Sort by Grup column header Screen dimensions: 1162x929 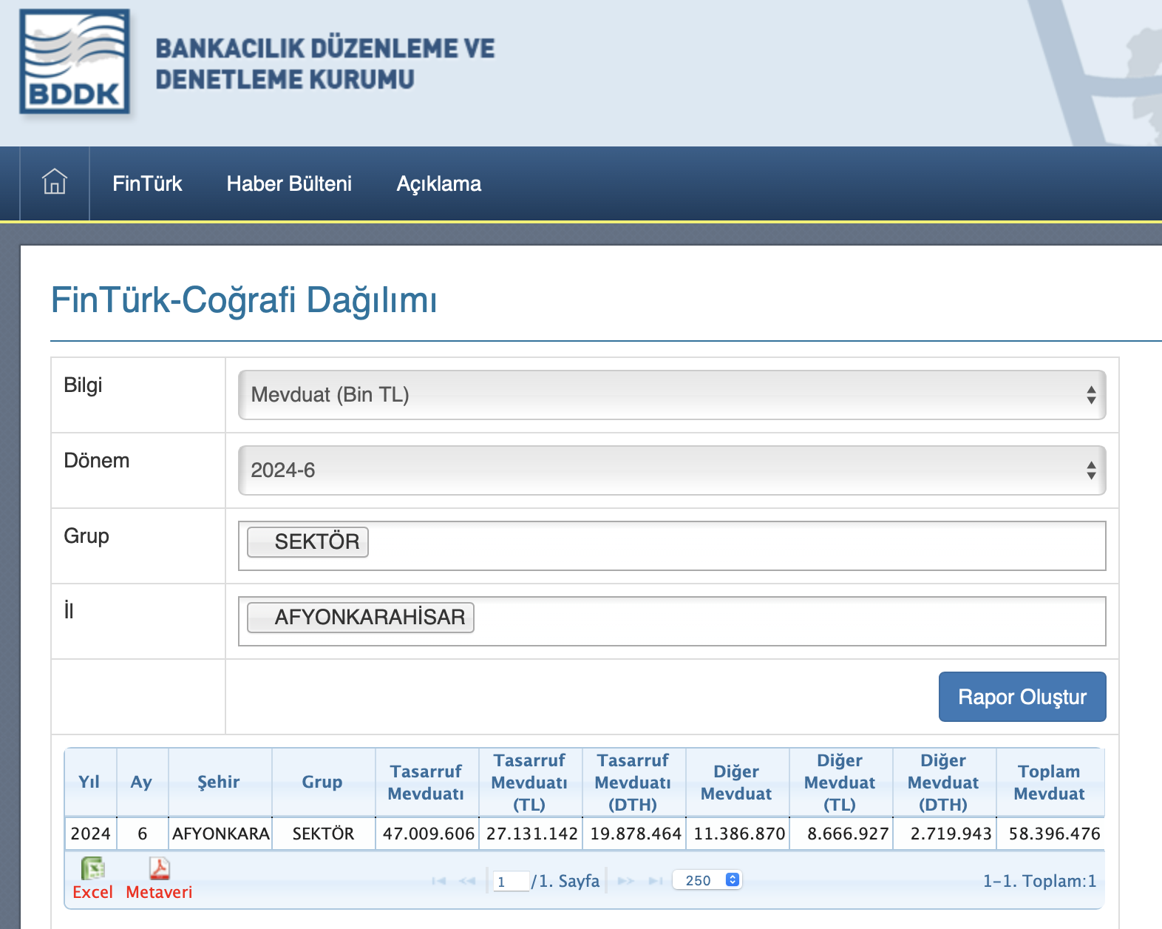[x=322, y=782]
